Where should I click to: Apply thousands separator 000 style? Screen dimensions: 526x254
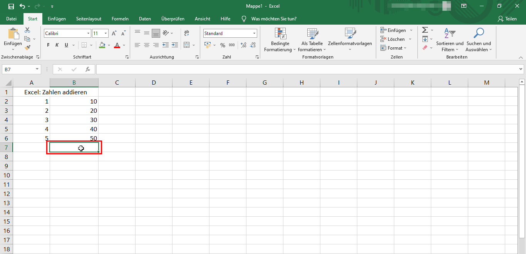[232, 45]
